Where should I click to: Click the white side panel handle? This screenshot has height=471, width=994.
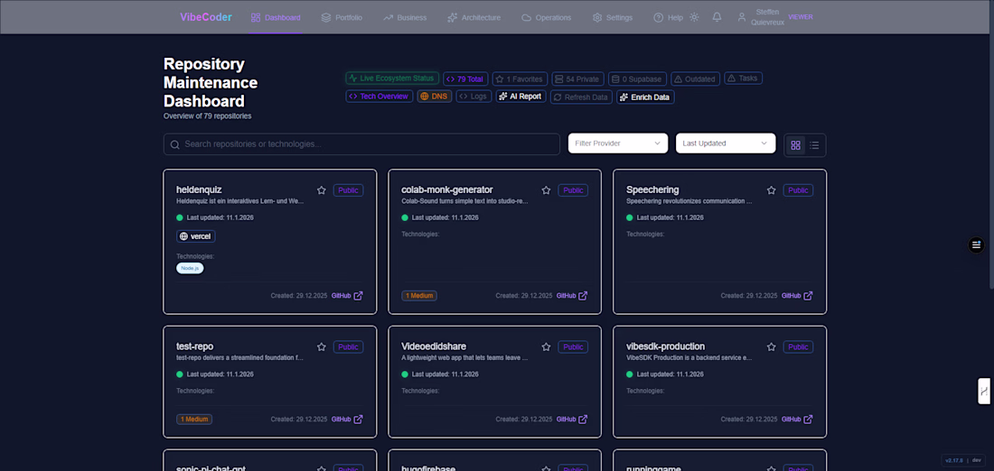click(984, 392)
